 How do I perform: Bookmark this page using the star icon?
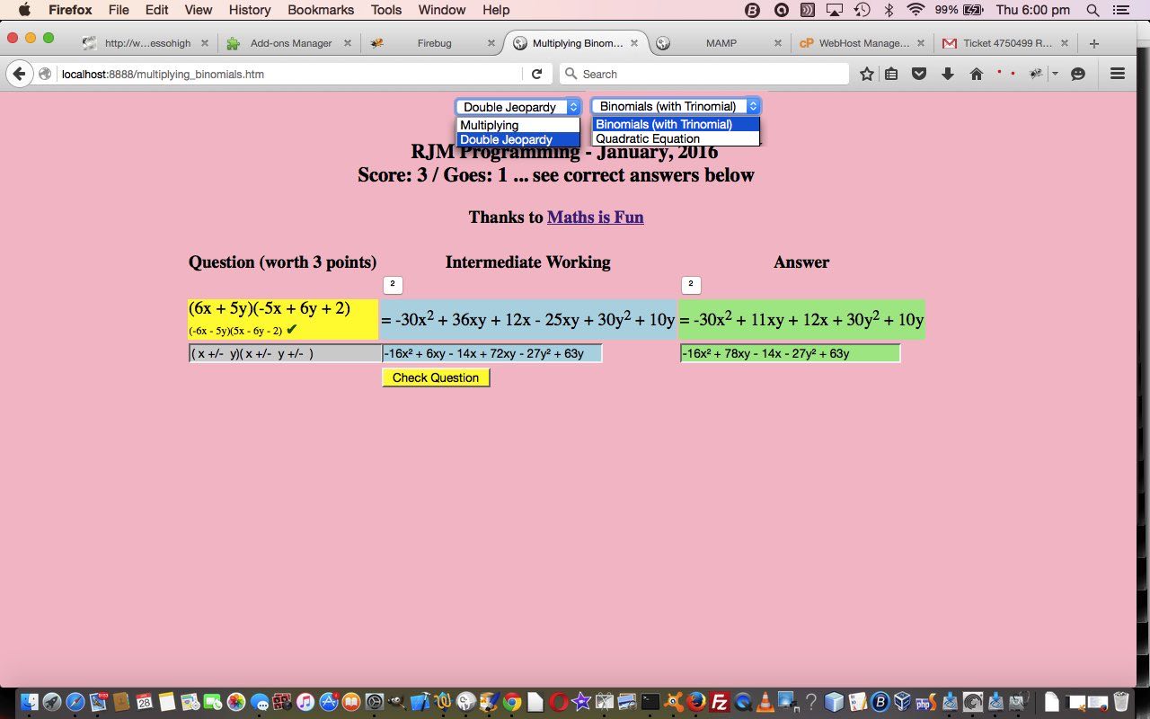[x=866, y=74]
